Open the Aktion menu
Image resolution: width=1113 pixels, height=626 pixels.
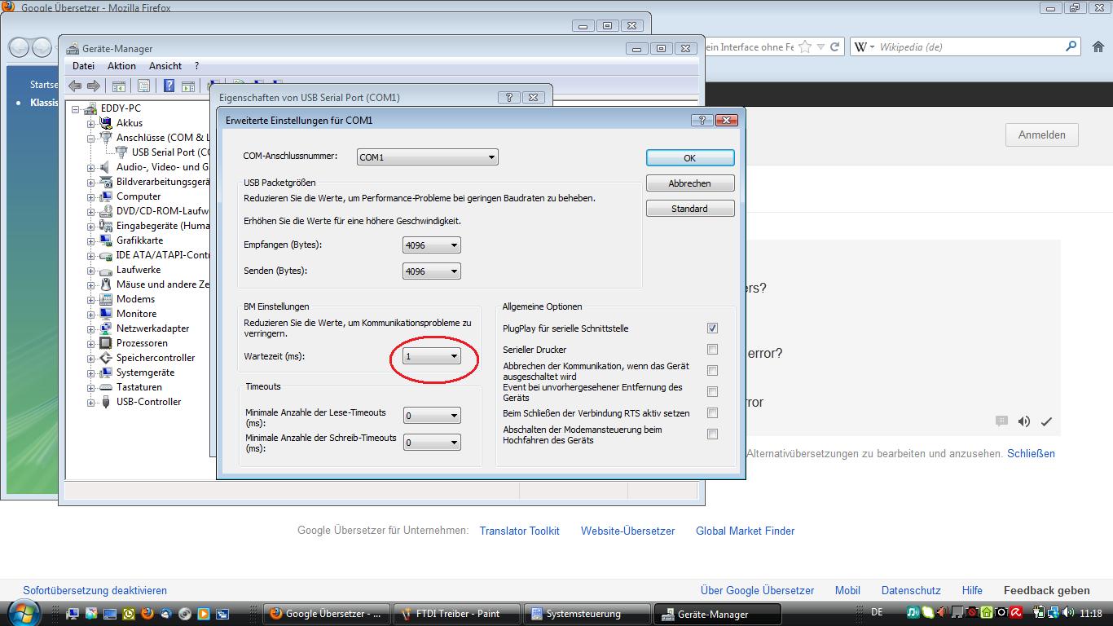121,66
